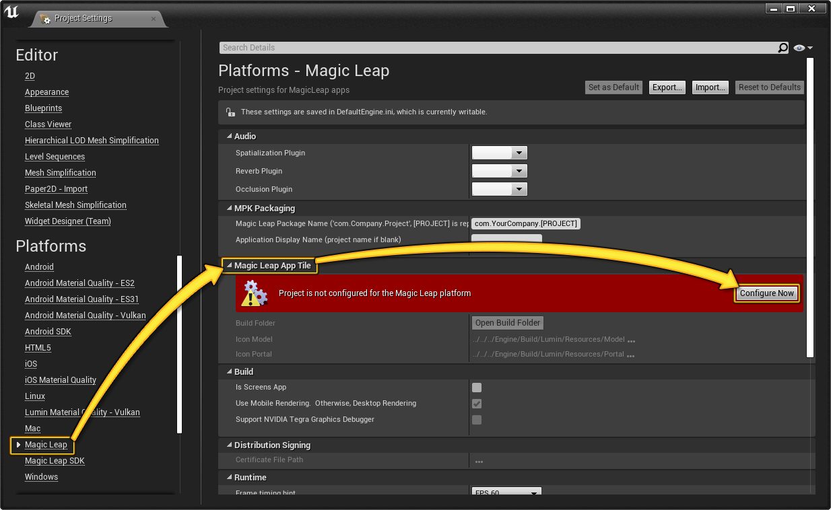Open the Spatialization Plugin dropdown
The image size is (831, 510).
coord(499,153)
